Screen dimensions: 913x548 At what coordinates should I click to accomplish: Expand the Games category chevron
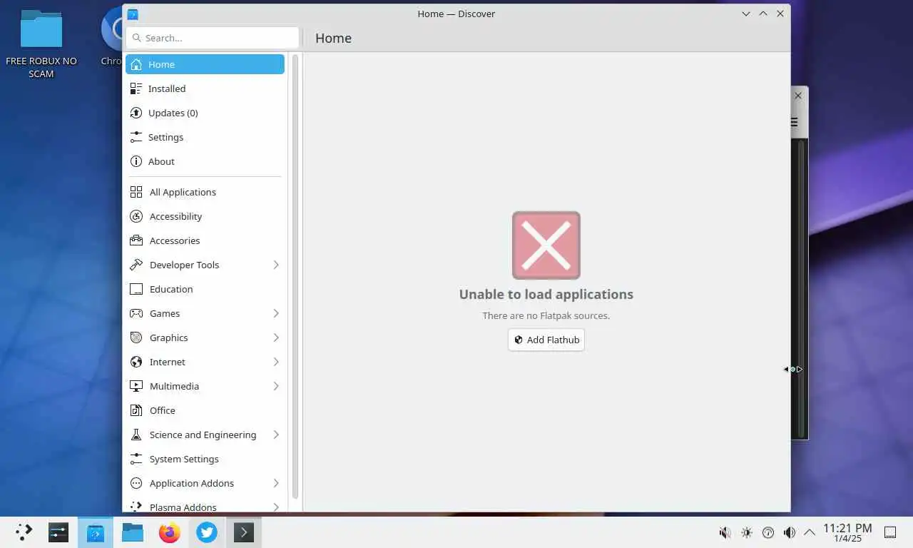click(276, 313)
